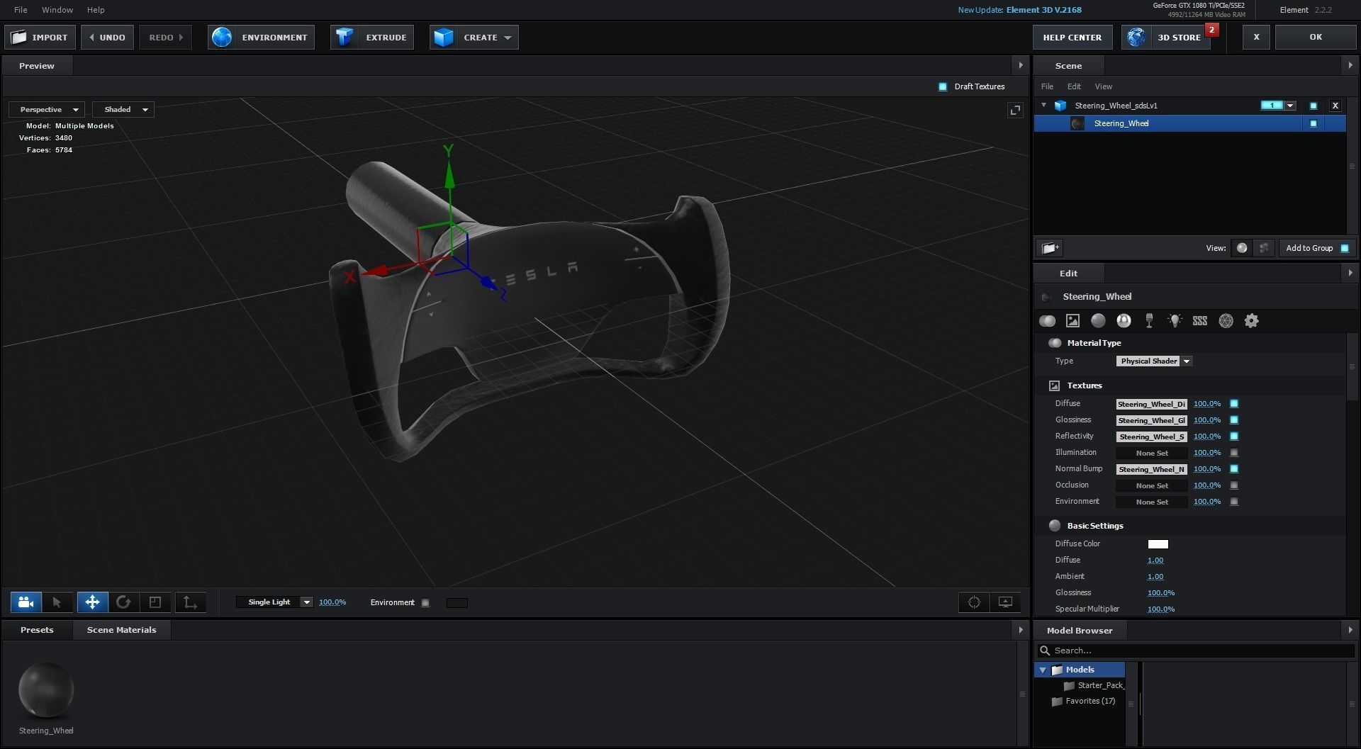Toggle the Add to Group checkbox
Screen dimensions: 1361x749
click(1345, 248)
